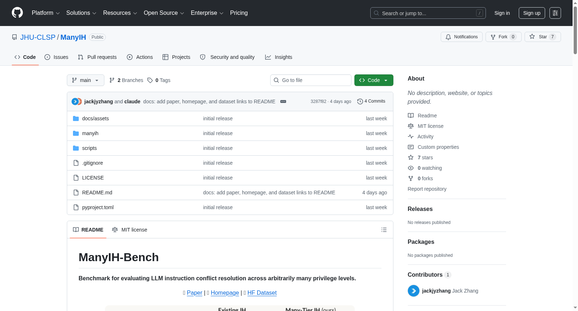Image resolution: width=578 pixels, height=311 pixels.
Task: Click the LICENSE file icon
Action: (x=76, y=178)
